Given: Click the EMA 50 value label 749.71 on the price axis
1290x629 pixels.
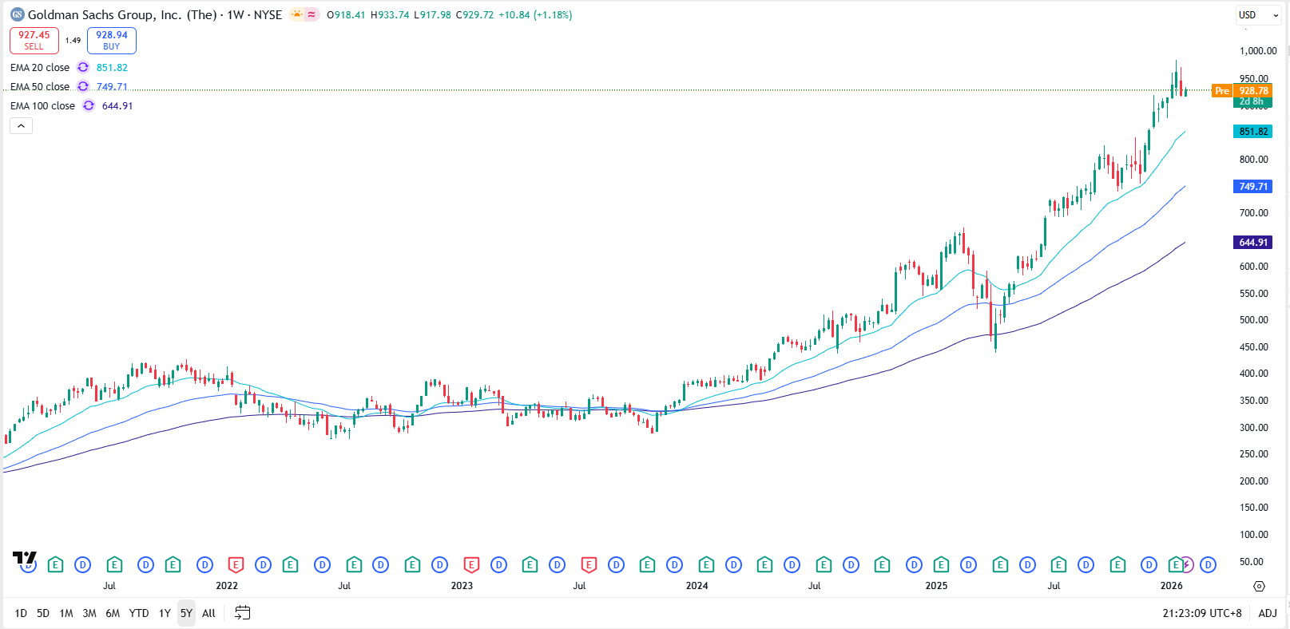Looking at the screenshot, I should [1252, 187].
